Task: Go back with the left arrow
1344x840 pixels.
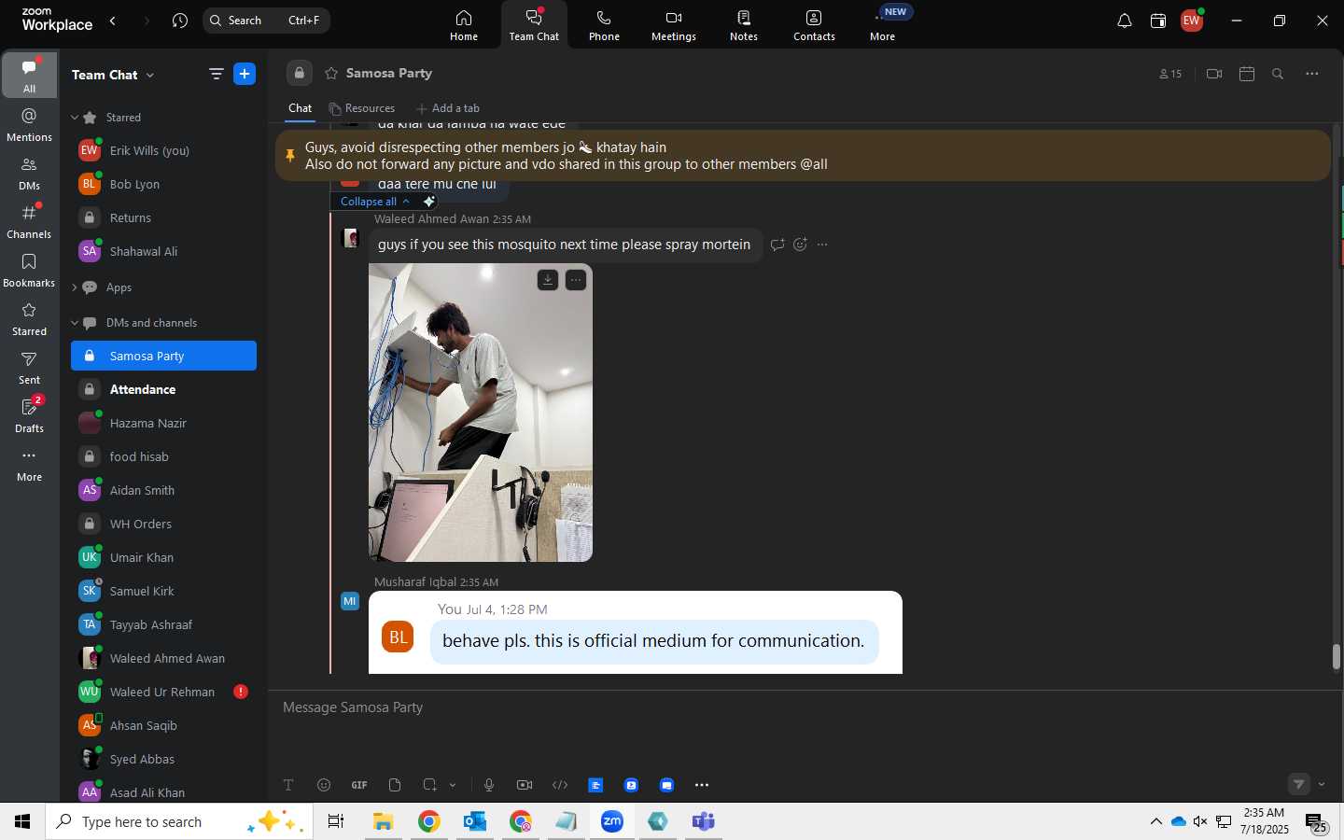Action: click(x=113, y=21)
